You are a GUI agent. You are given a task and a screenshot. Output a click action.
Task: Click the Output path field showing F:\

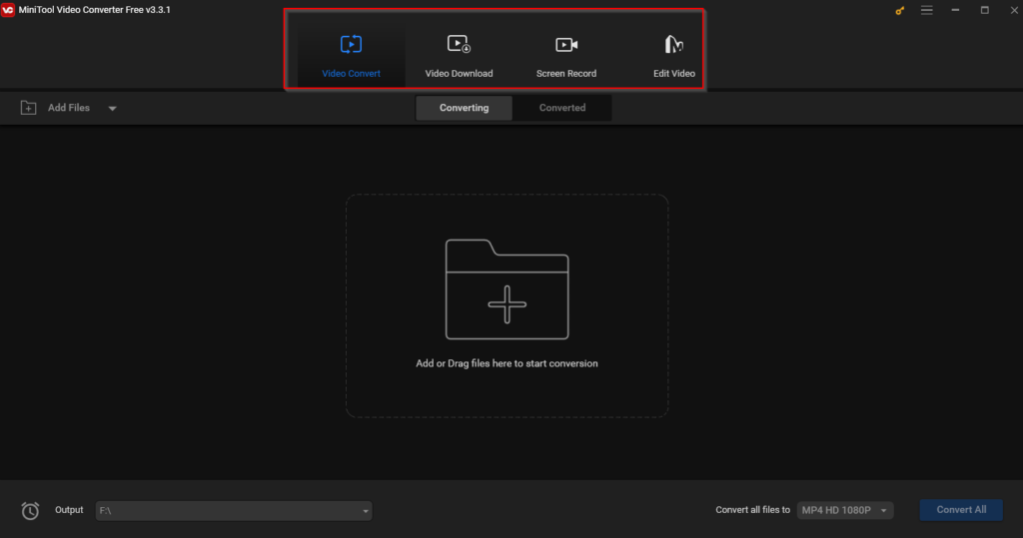[234, 511]
